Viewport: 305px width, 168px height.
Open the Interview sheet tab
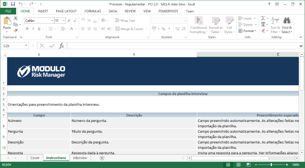coord(80,158)
